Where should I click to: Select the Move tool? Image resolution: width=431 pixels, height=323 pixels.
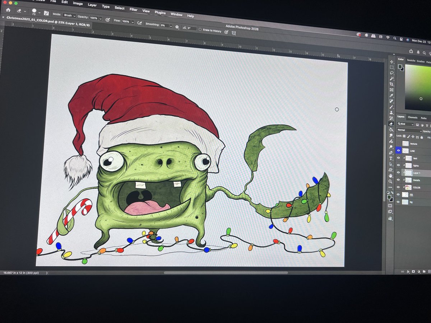pyautogui.click(x=391, y=62)
